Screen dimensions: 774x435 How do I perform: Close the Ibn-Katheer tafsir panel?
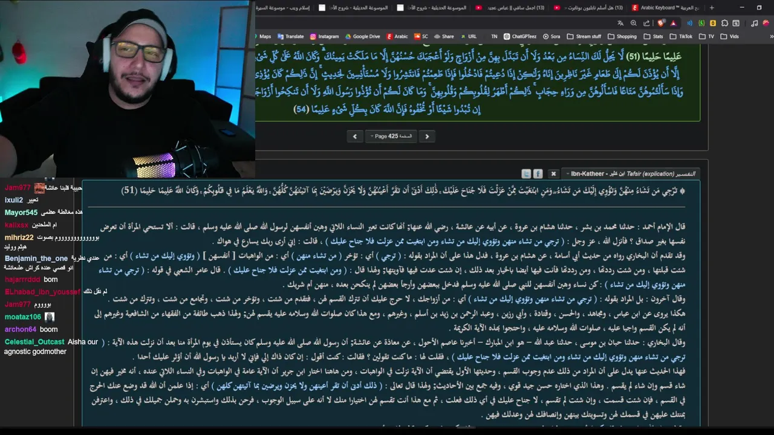tap(553, 173)
